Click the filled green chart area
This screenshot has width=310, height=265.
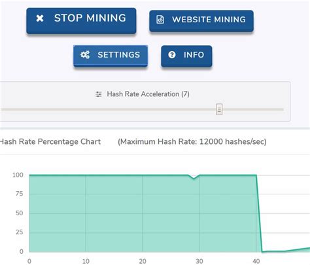point(143,213)
